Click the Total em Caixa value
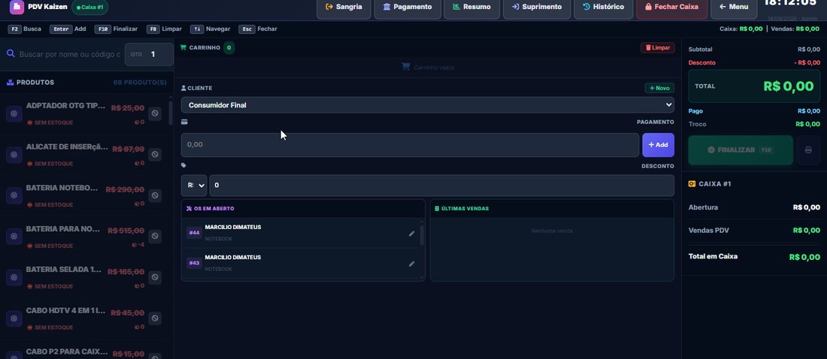Image resolution: width=827 pixels, height=359 pixels. click(804, 258)
